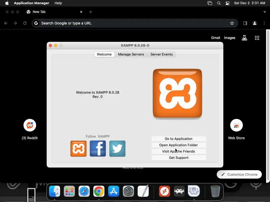The image size is (270, 202).
Task: Open a new Chrome tab with plus
Action: click(x=91, y=12)
